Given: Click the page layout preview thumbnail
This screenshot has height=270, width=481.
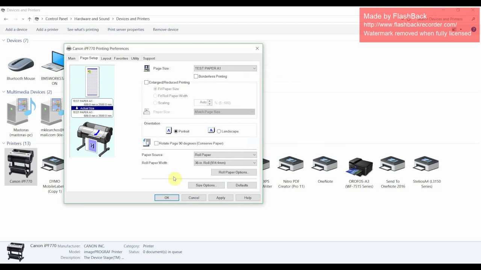Looking at the screenshot, I should pos(92,82).
